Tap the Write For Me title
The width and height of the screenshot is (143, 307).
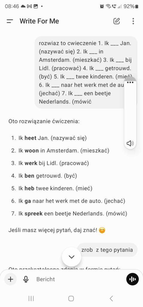39,21
